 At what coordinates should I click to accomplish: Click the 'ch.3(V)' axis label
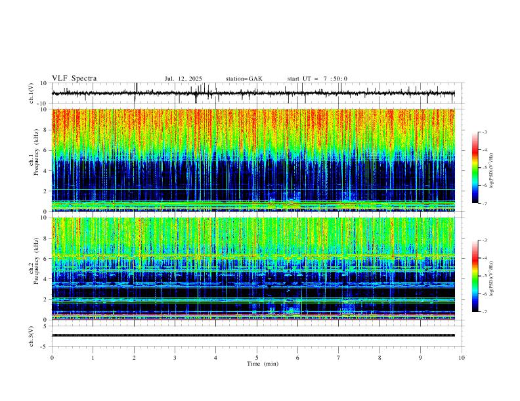(x=32, y=336)
